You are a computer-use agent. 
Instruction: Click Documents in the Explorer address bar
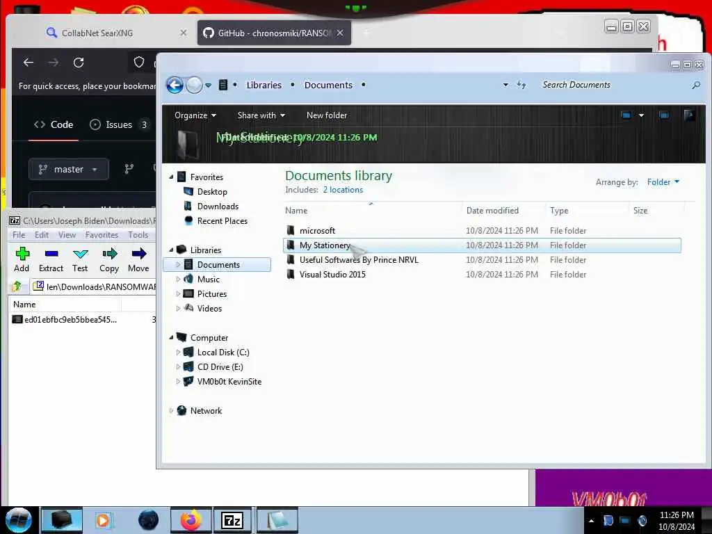(x=328, y=85)
